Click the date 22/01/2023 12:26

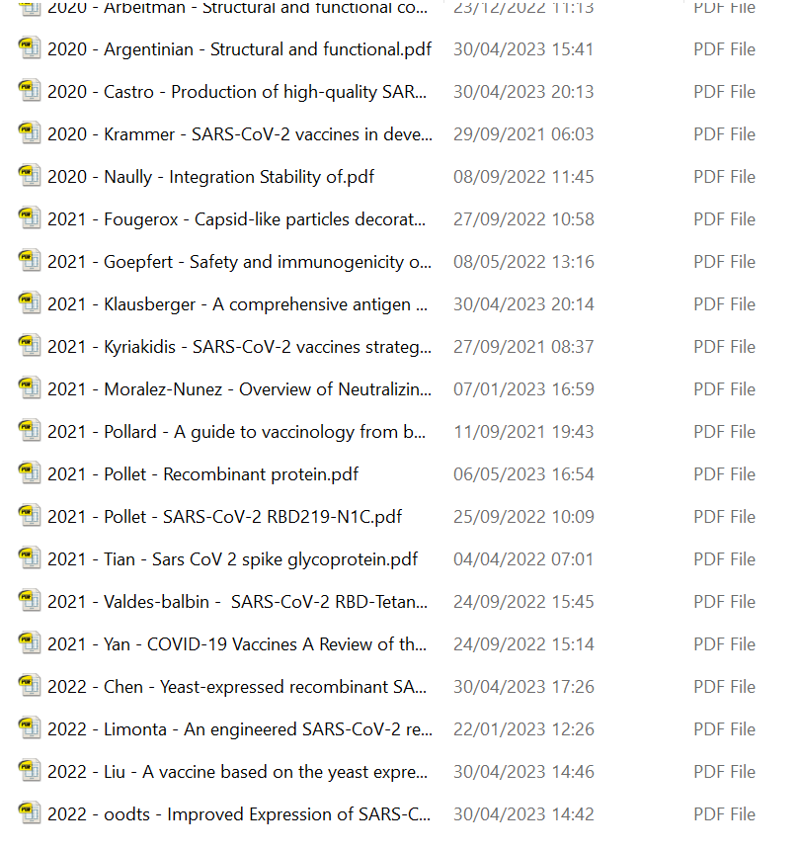coord(523,729)
